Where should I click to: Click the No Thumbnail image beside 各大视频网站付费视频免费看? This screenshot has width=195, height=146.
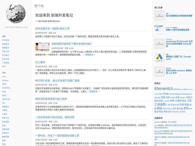pos(159,15)
